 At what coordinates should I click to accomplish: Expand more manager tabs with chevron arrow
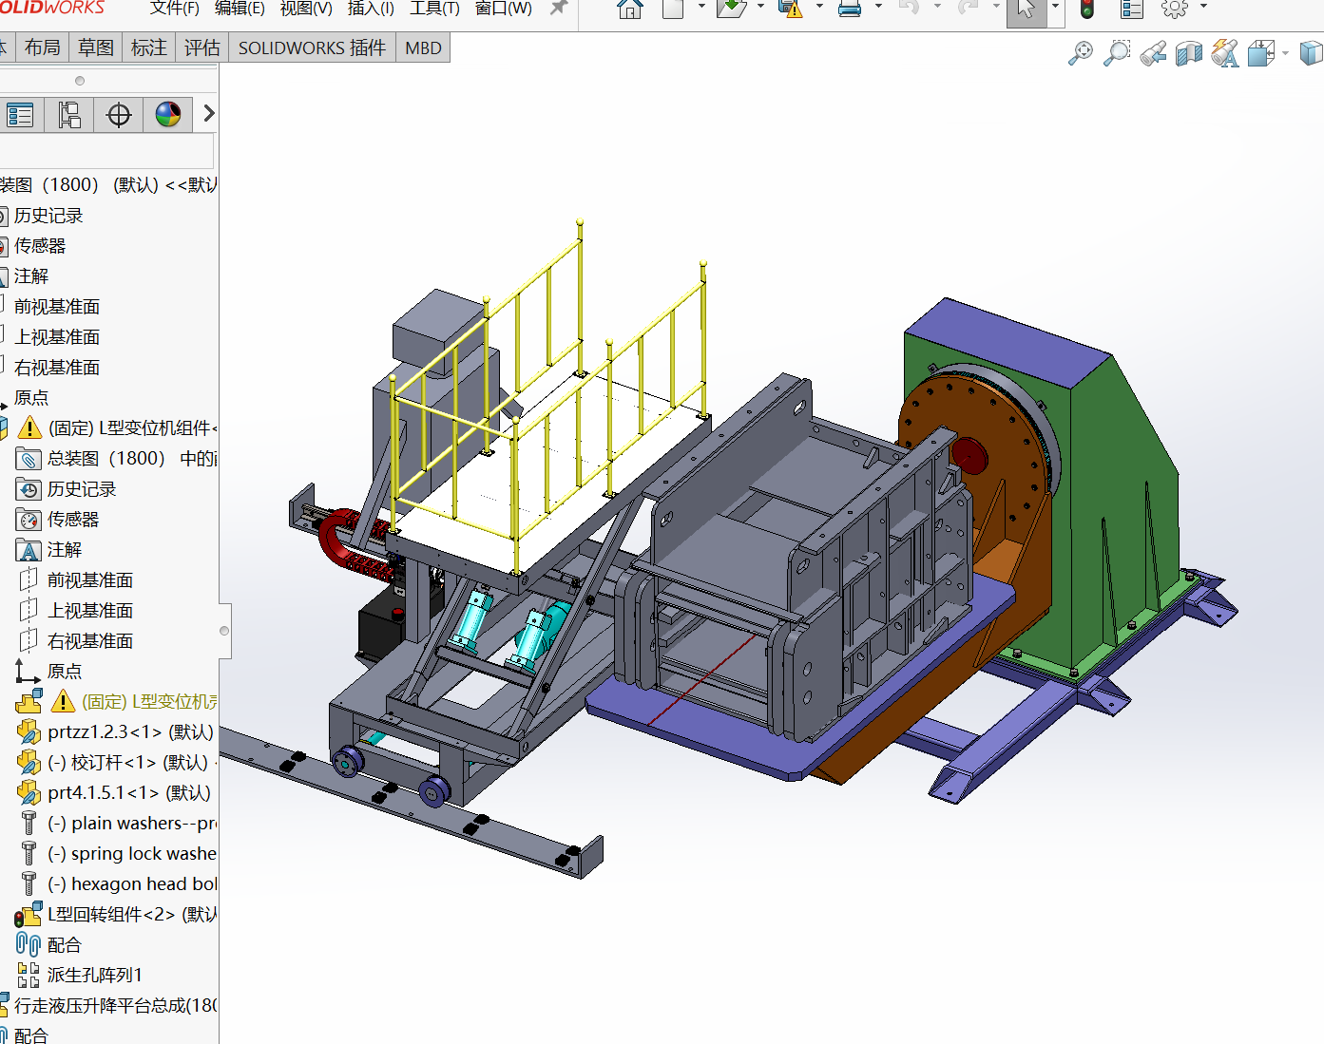209,114
